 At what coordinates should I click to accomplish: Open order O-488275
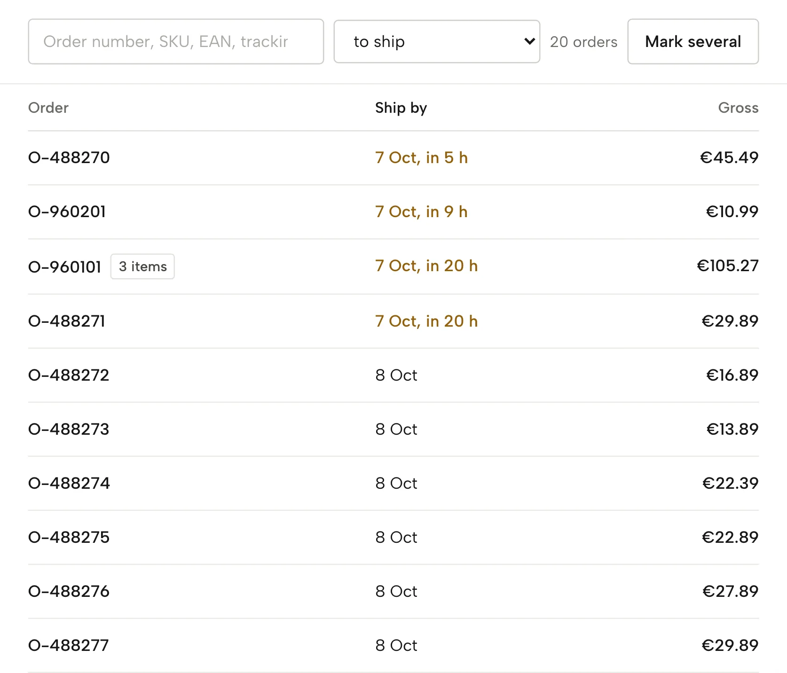coord(69,537)
